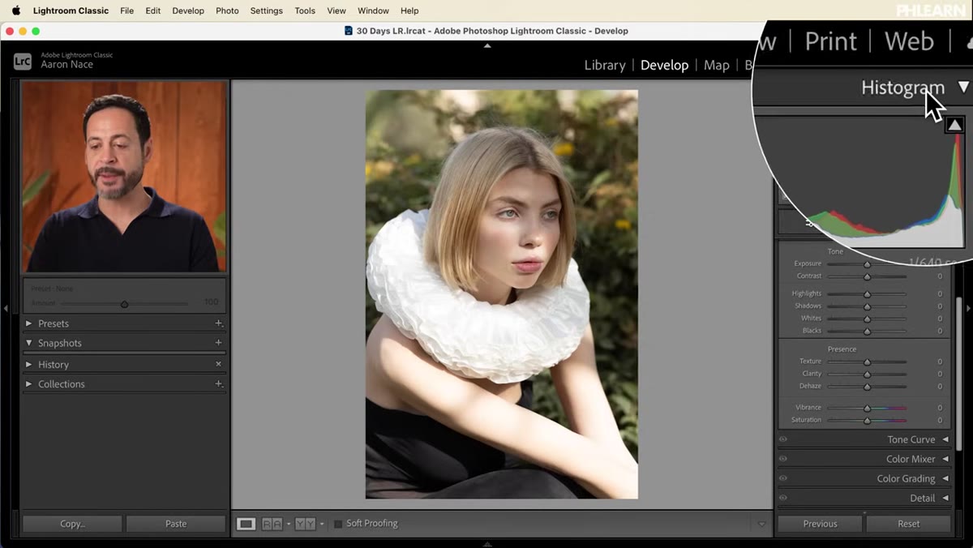The image size is (973, 548).
Task: Open Reference view dropdown arrow
Action: click(x=289, y=524)
